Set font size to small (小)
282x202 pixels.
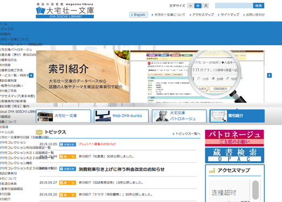click(190, 6)
